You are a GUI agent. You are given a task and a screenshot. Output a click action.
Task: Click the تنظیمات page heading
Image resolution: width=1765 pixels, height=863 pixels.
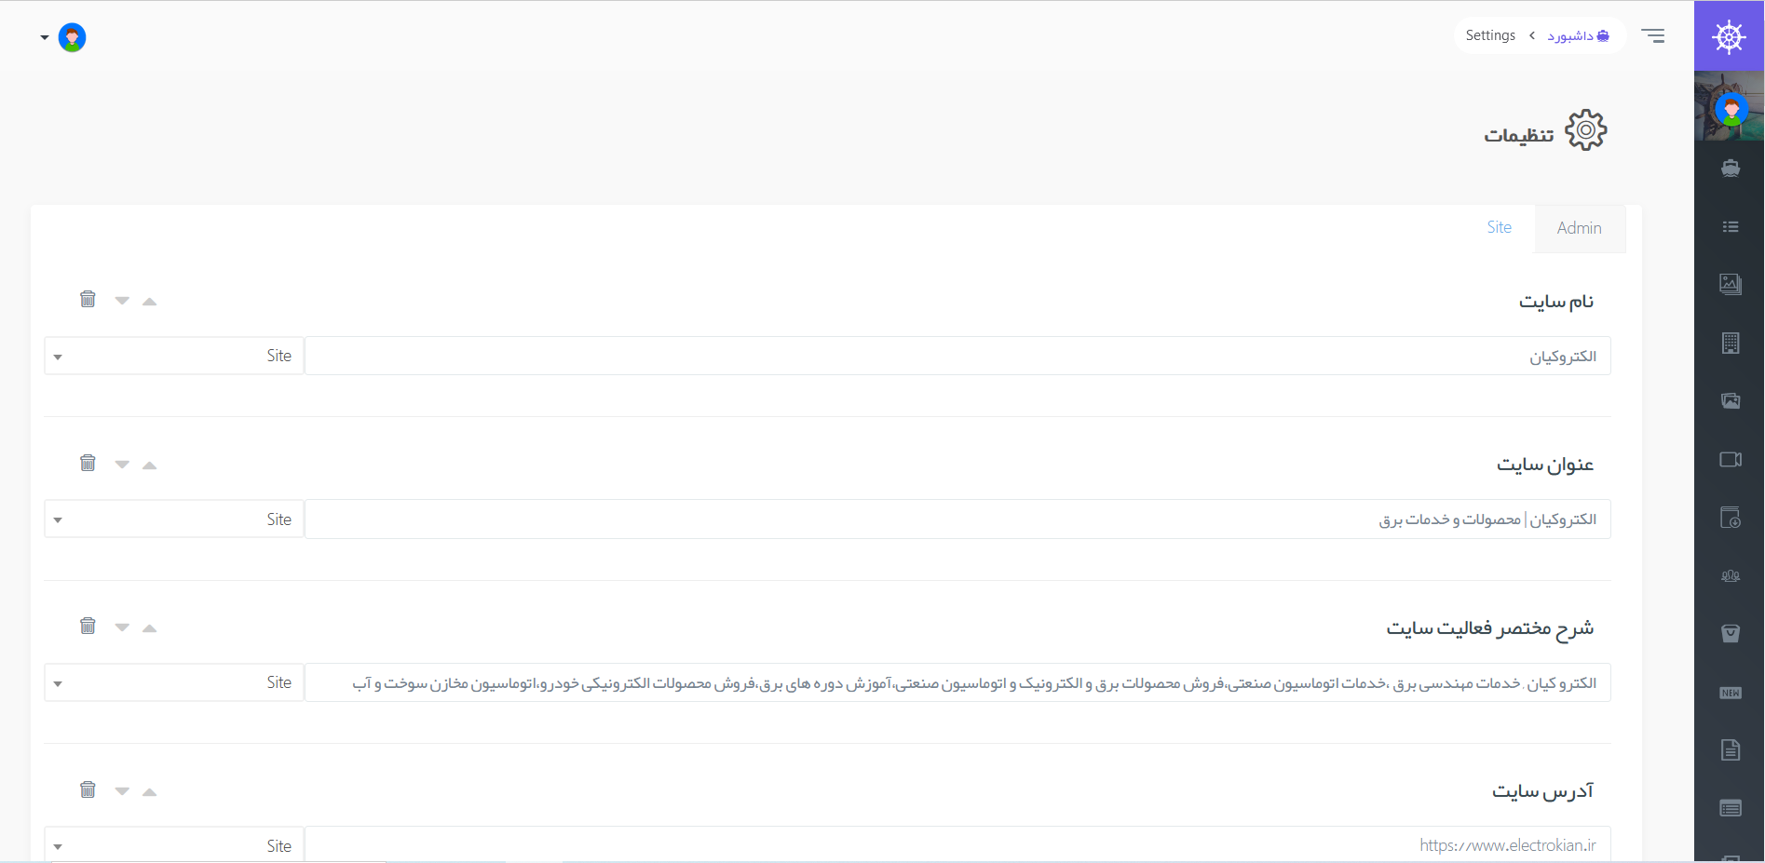pos(1519,135)
